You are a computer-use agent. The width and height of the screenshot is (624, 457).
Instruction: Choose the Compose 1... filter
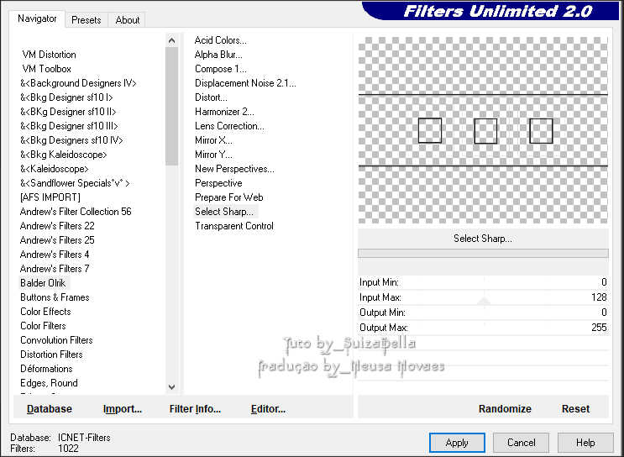coord(221,69)
